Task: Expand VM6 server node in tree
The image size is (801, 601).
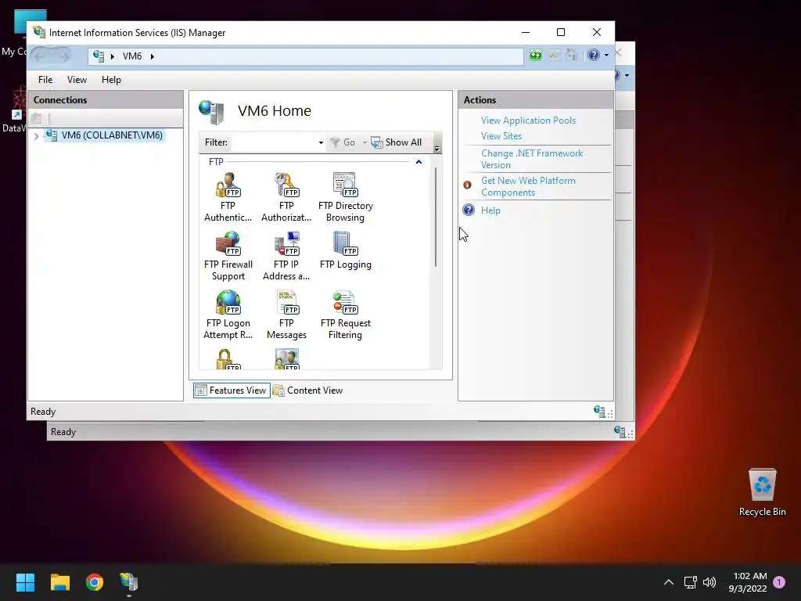Action: (36, 136)
